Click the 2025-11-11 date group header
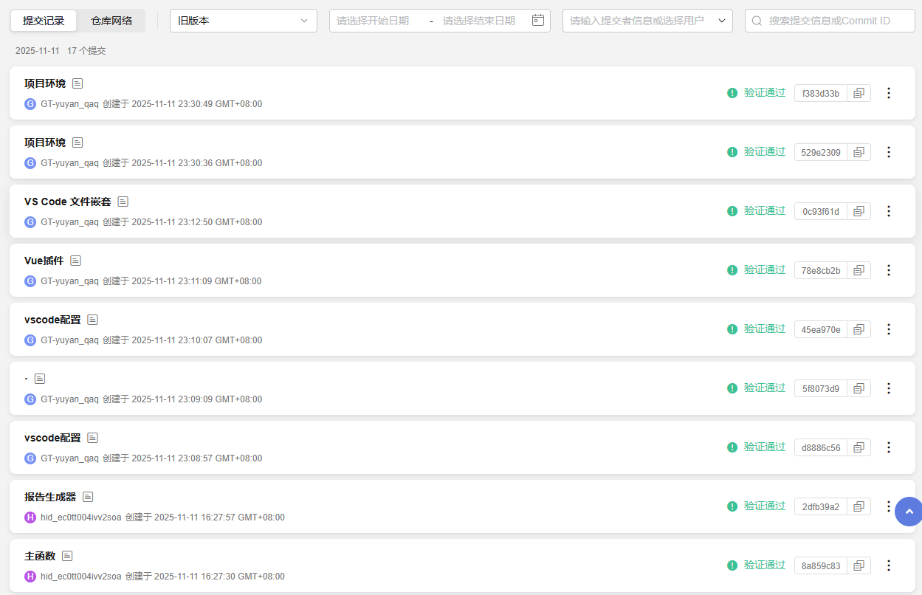 pyautogui.click(x=38, y=51)
